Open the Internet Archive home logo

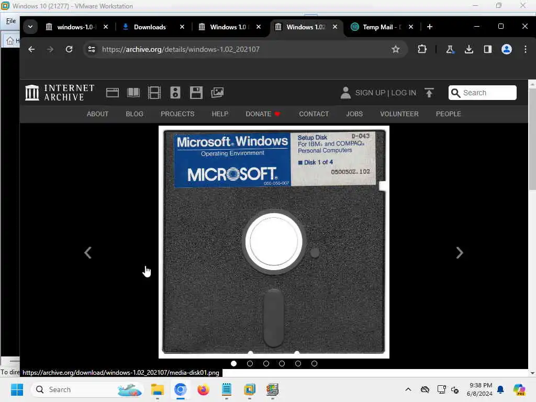point(60,93)
